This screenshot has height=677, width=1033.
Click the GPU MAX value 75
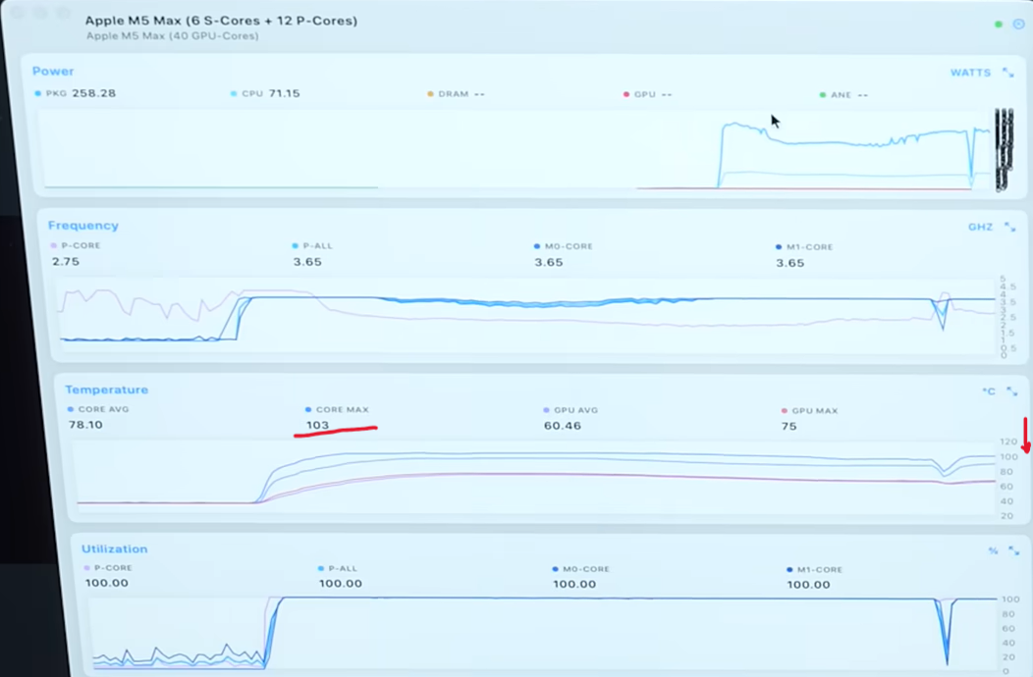(x=789, y=427)
